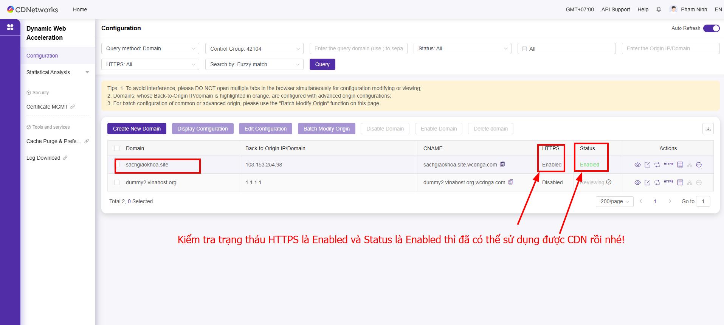This screenshot has height=325, width=724.
Task: Click the Create New Domain button
Action: click(x=136, y=129)
